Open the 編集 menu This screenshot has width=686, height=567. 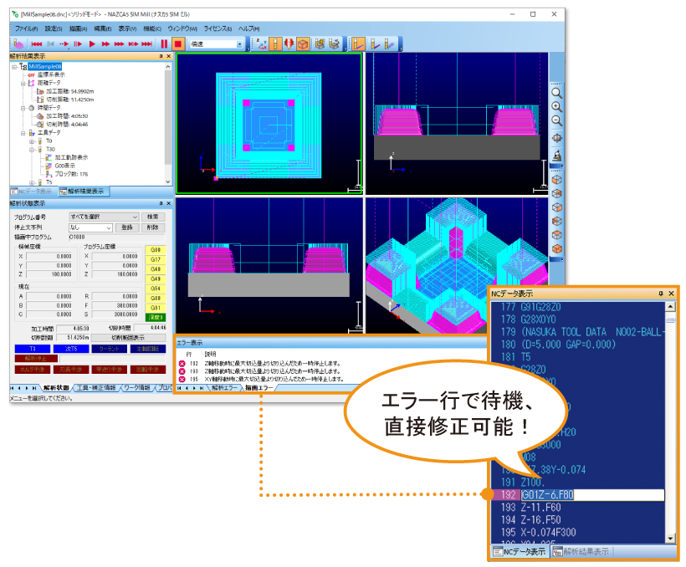102,28
